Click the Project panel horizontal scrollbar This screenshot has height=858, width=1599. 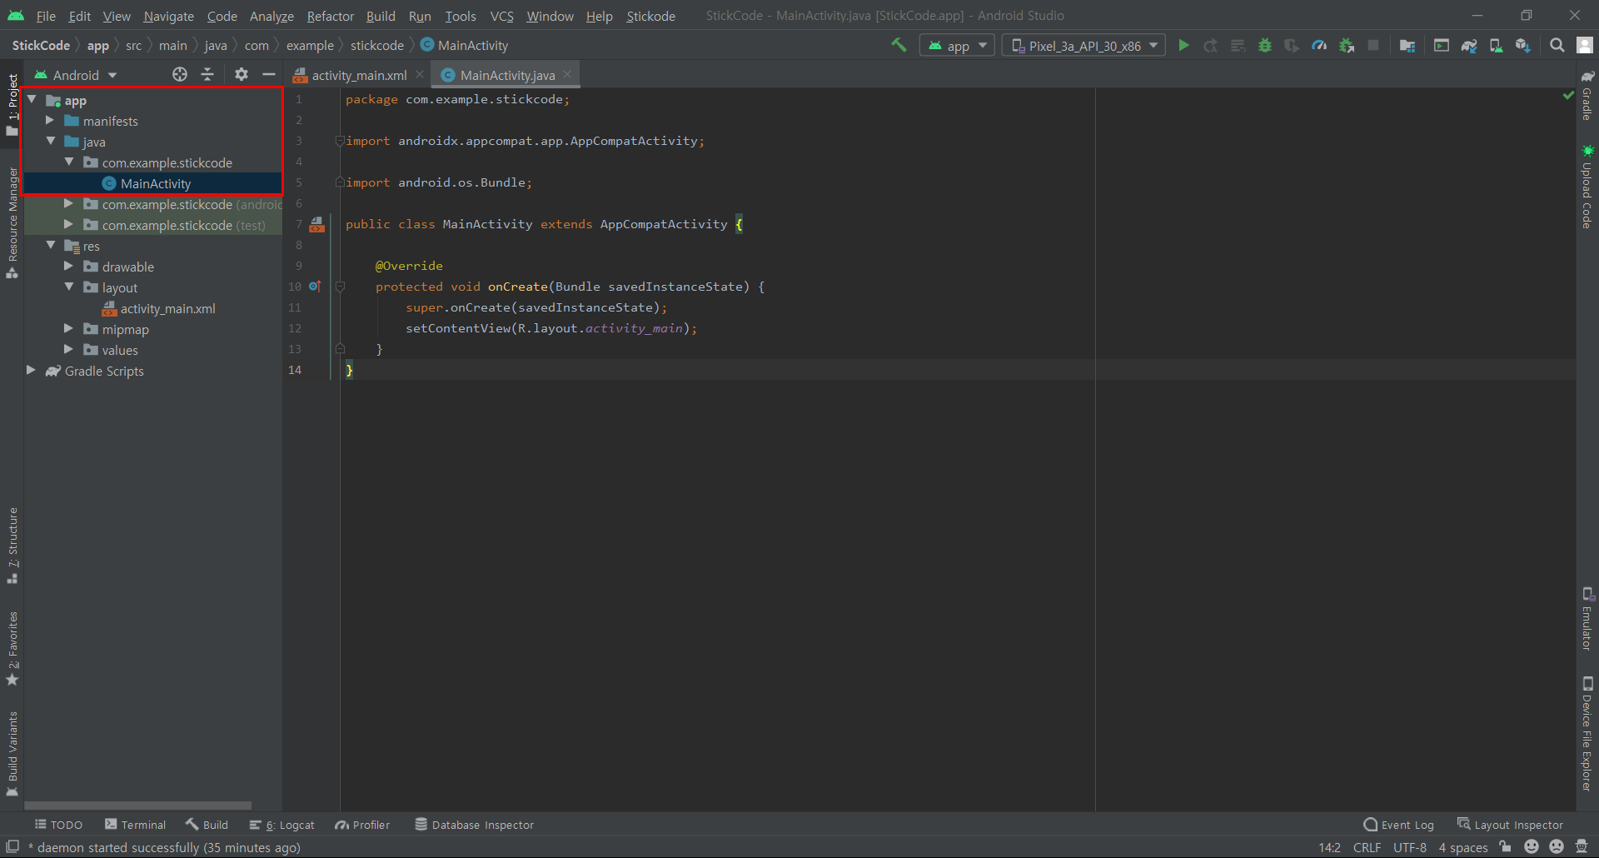click(x=138, y=806)
